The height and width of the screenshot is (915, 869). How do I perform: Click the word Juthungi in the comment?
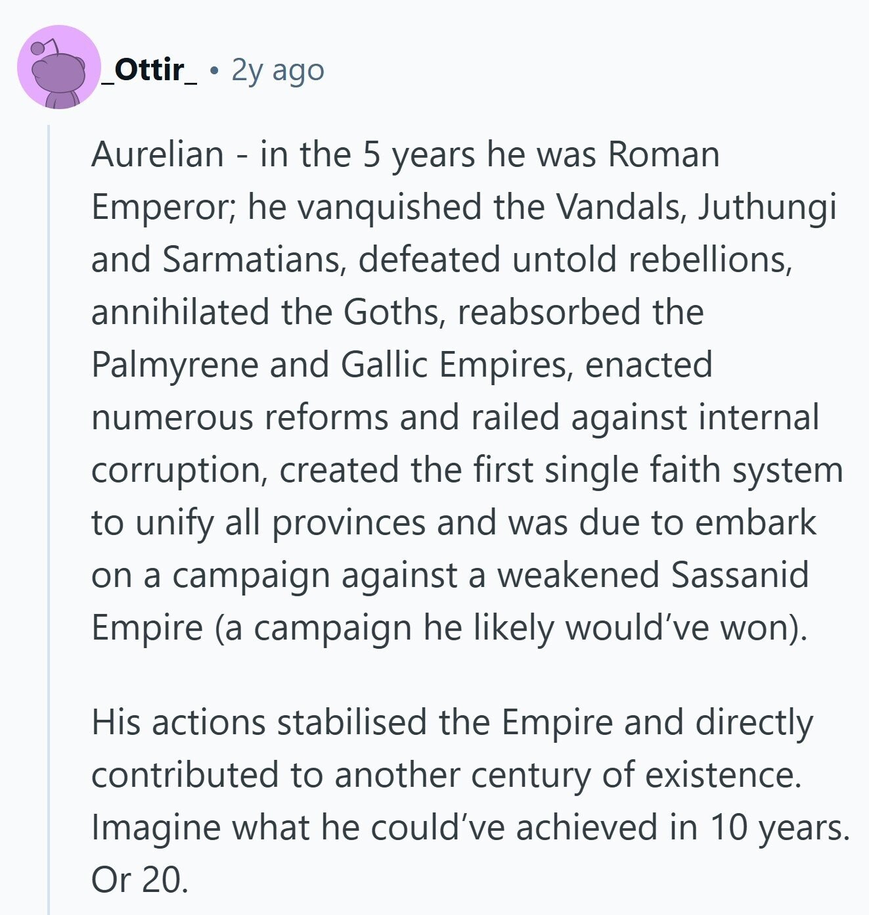click(767, 208)
